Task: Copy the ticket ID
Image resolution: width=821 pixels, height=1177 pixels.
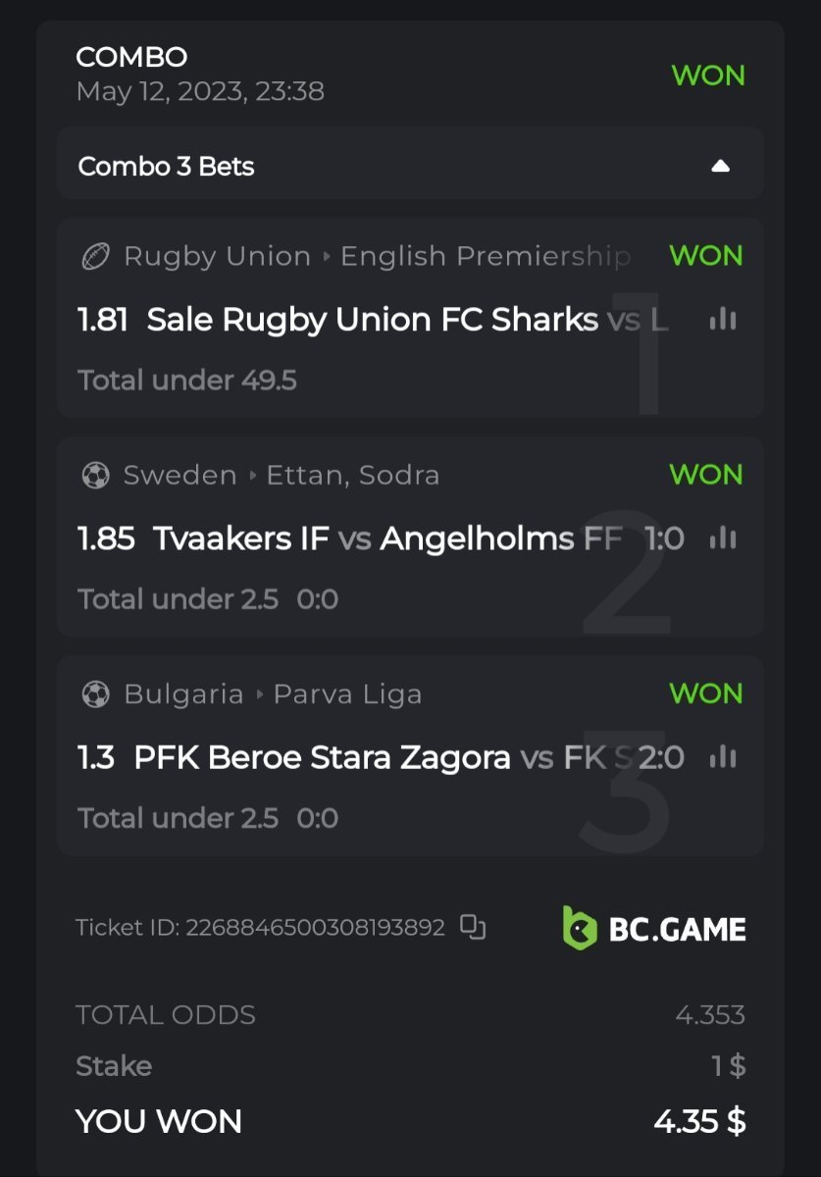Action: (474, 927)
